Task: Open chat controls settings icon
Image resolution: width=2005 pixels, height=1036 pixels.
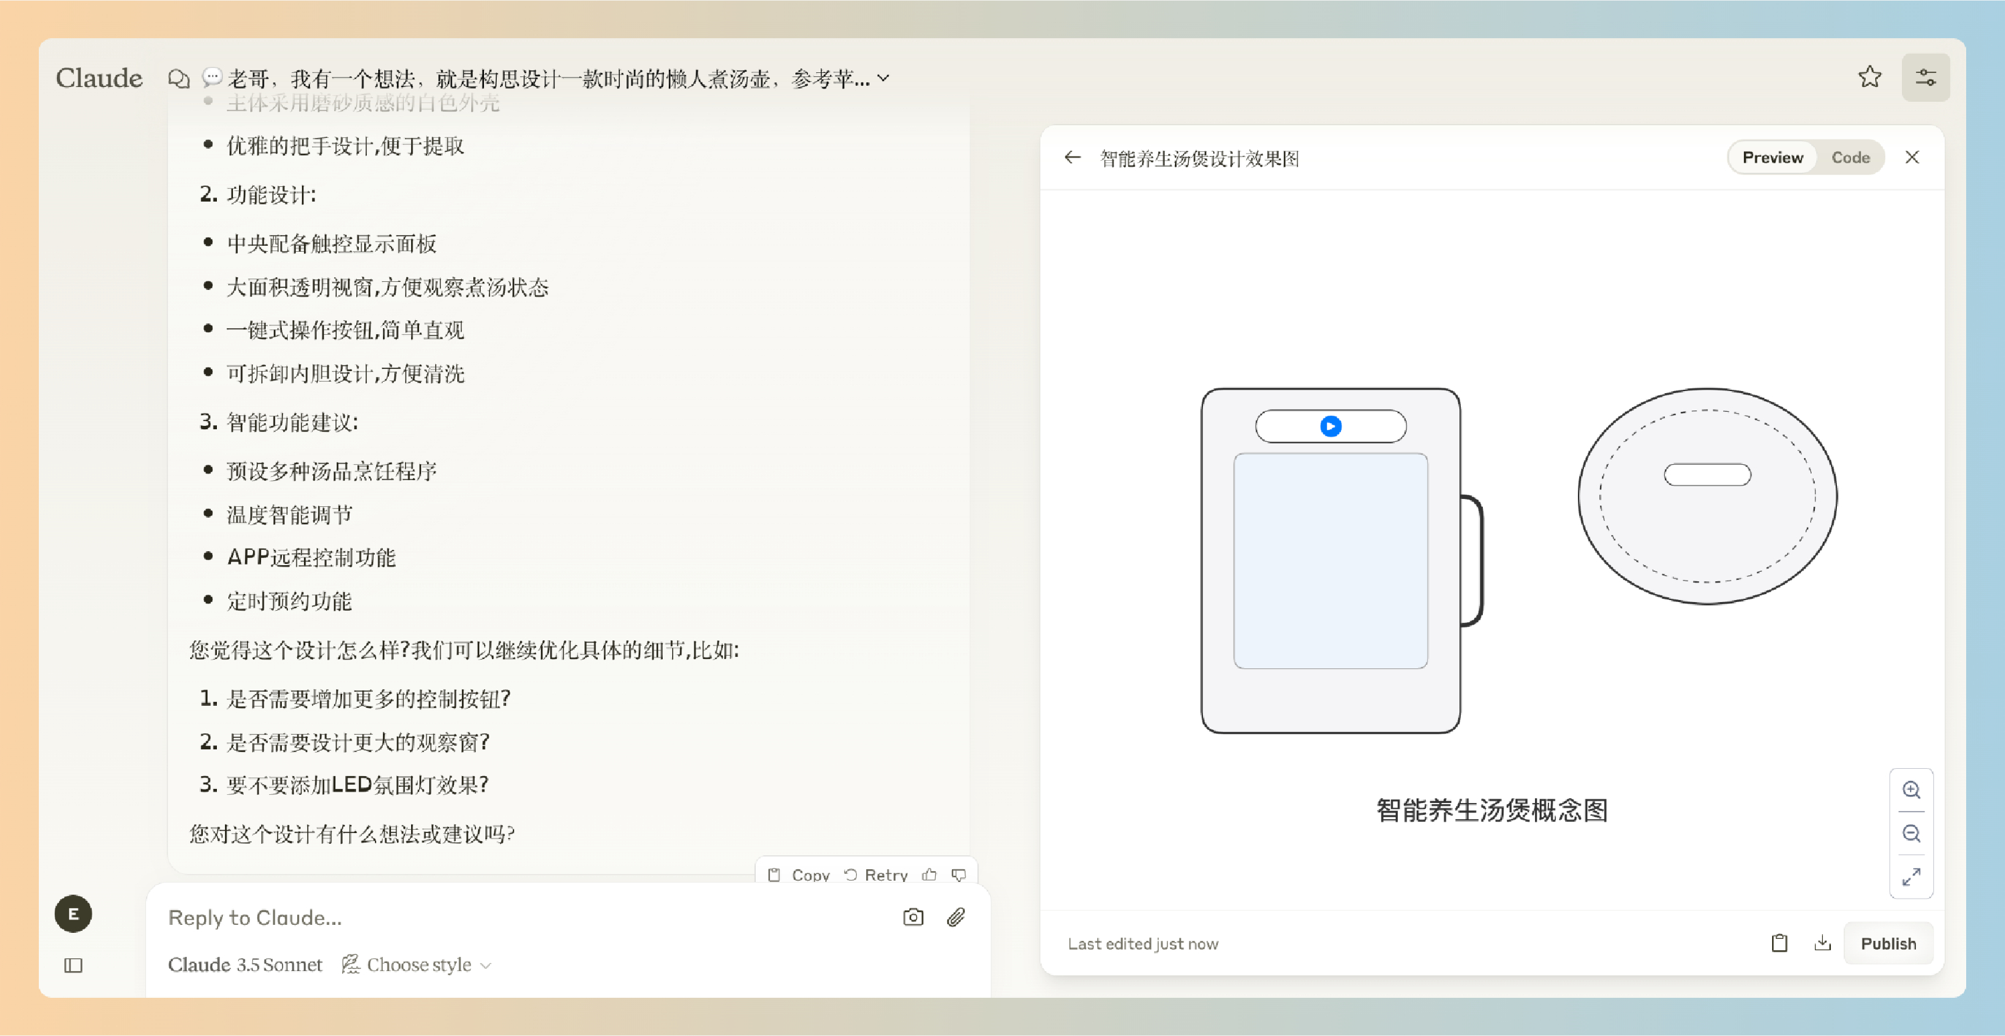Action: pyautogui.click(x=1925, y=77)
